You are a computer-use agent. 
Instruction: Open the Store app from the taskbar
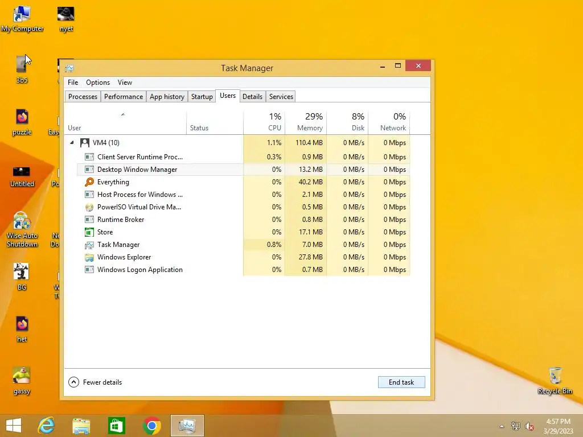[116, 426]
